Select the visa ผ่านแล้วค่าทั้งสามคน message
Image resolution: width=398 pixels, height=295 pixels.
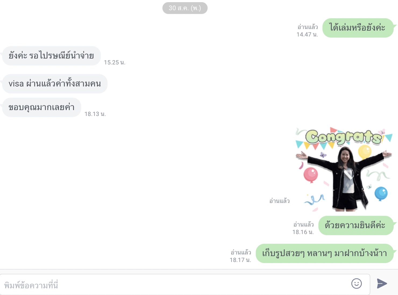coord(55,84)
